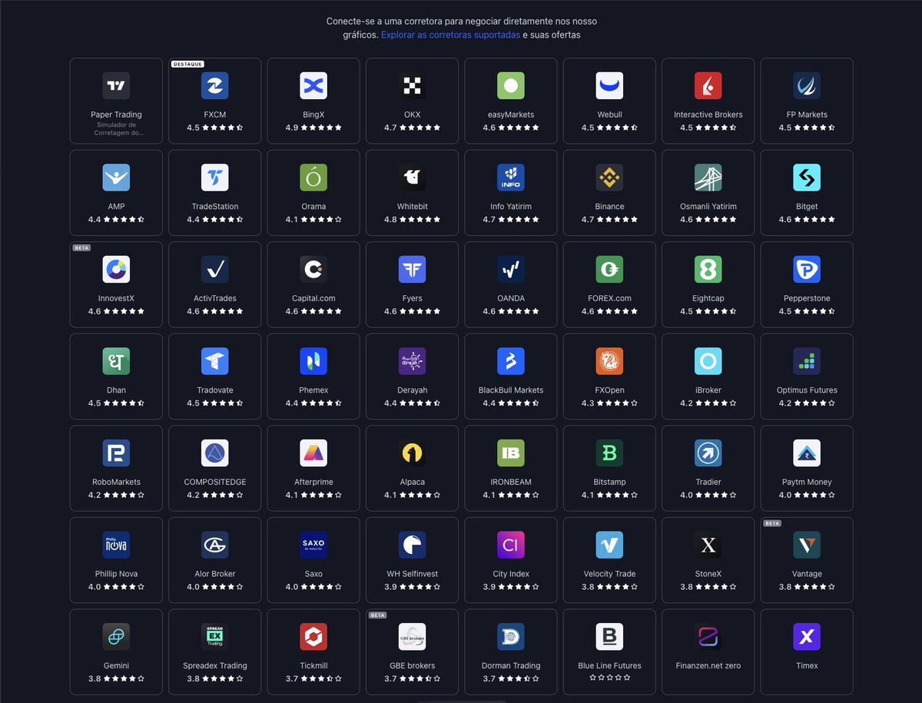
Task: Choose the TradeStation logo
Action: click(214, 177)
